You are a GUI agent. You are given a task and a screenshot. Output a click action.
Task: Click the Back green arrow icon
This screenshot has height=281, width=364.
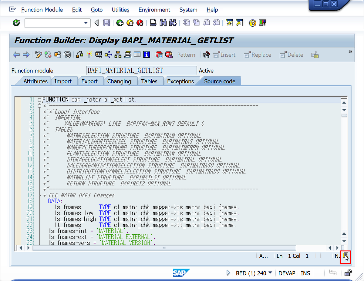(x=120, y=23)
